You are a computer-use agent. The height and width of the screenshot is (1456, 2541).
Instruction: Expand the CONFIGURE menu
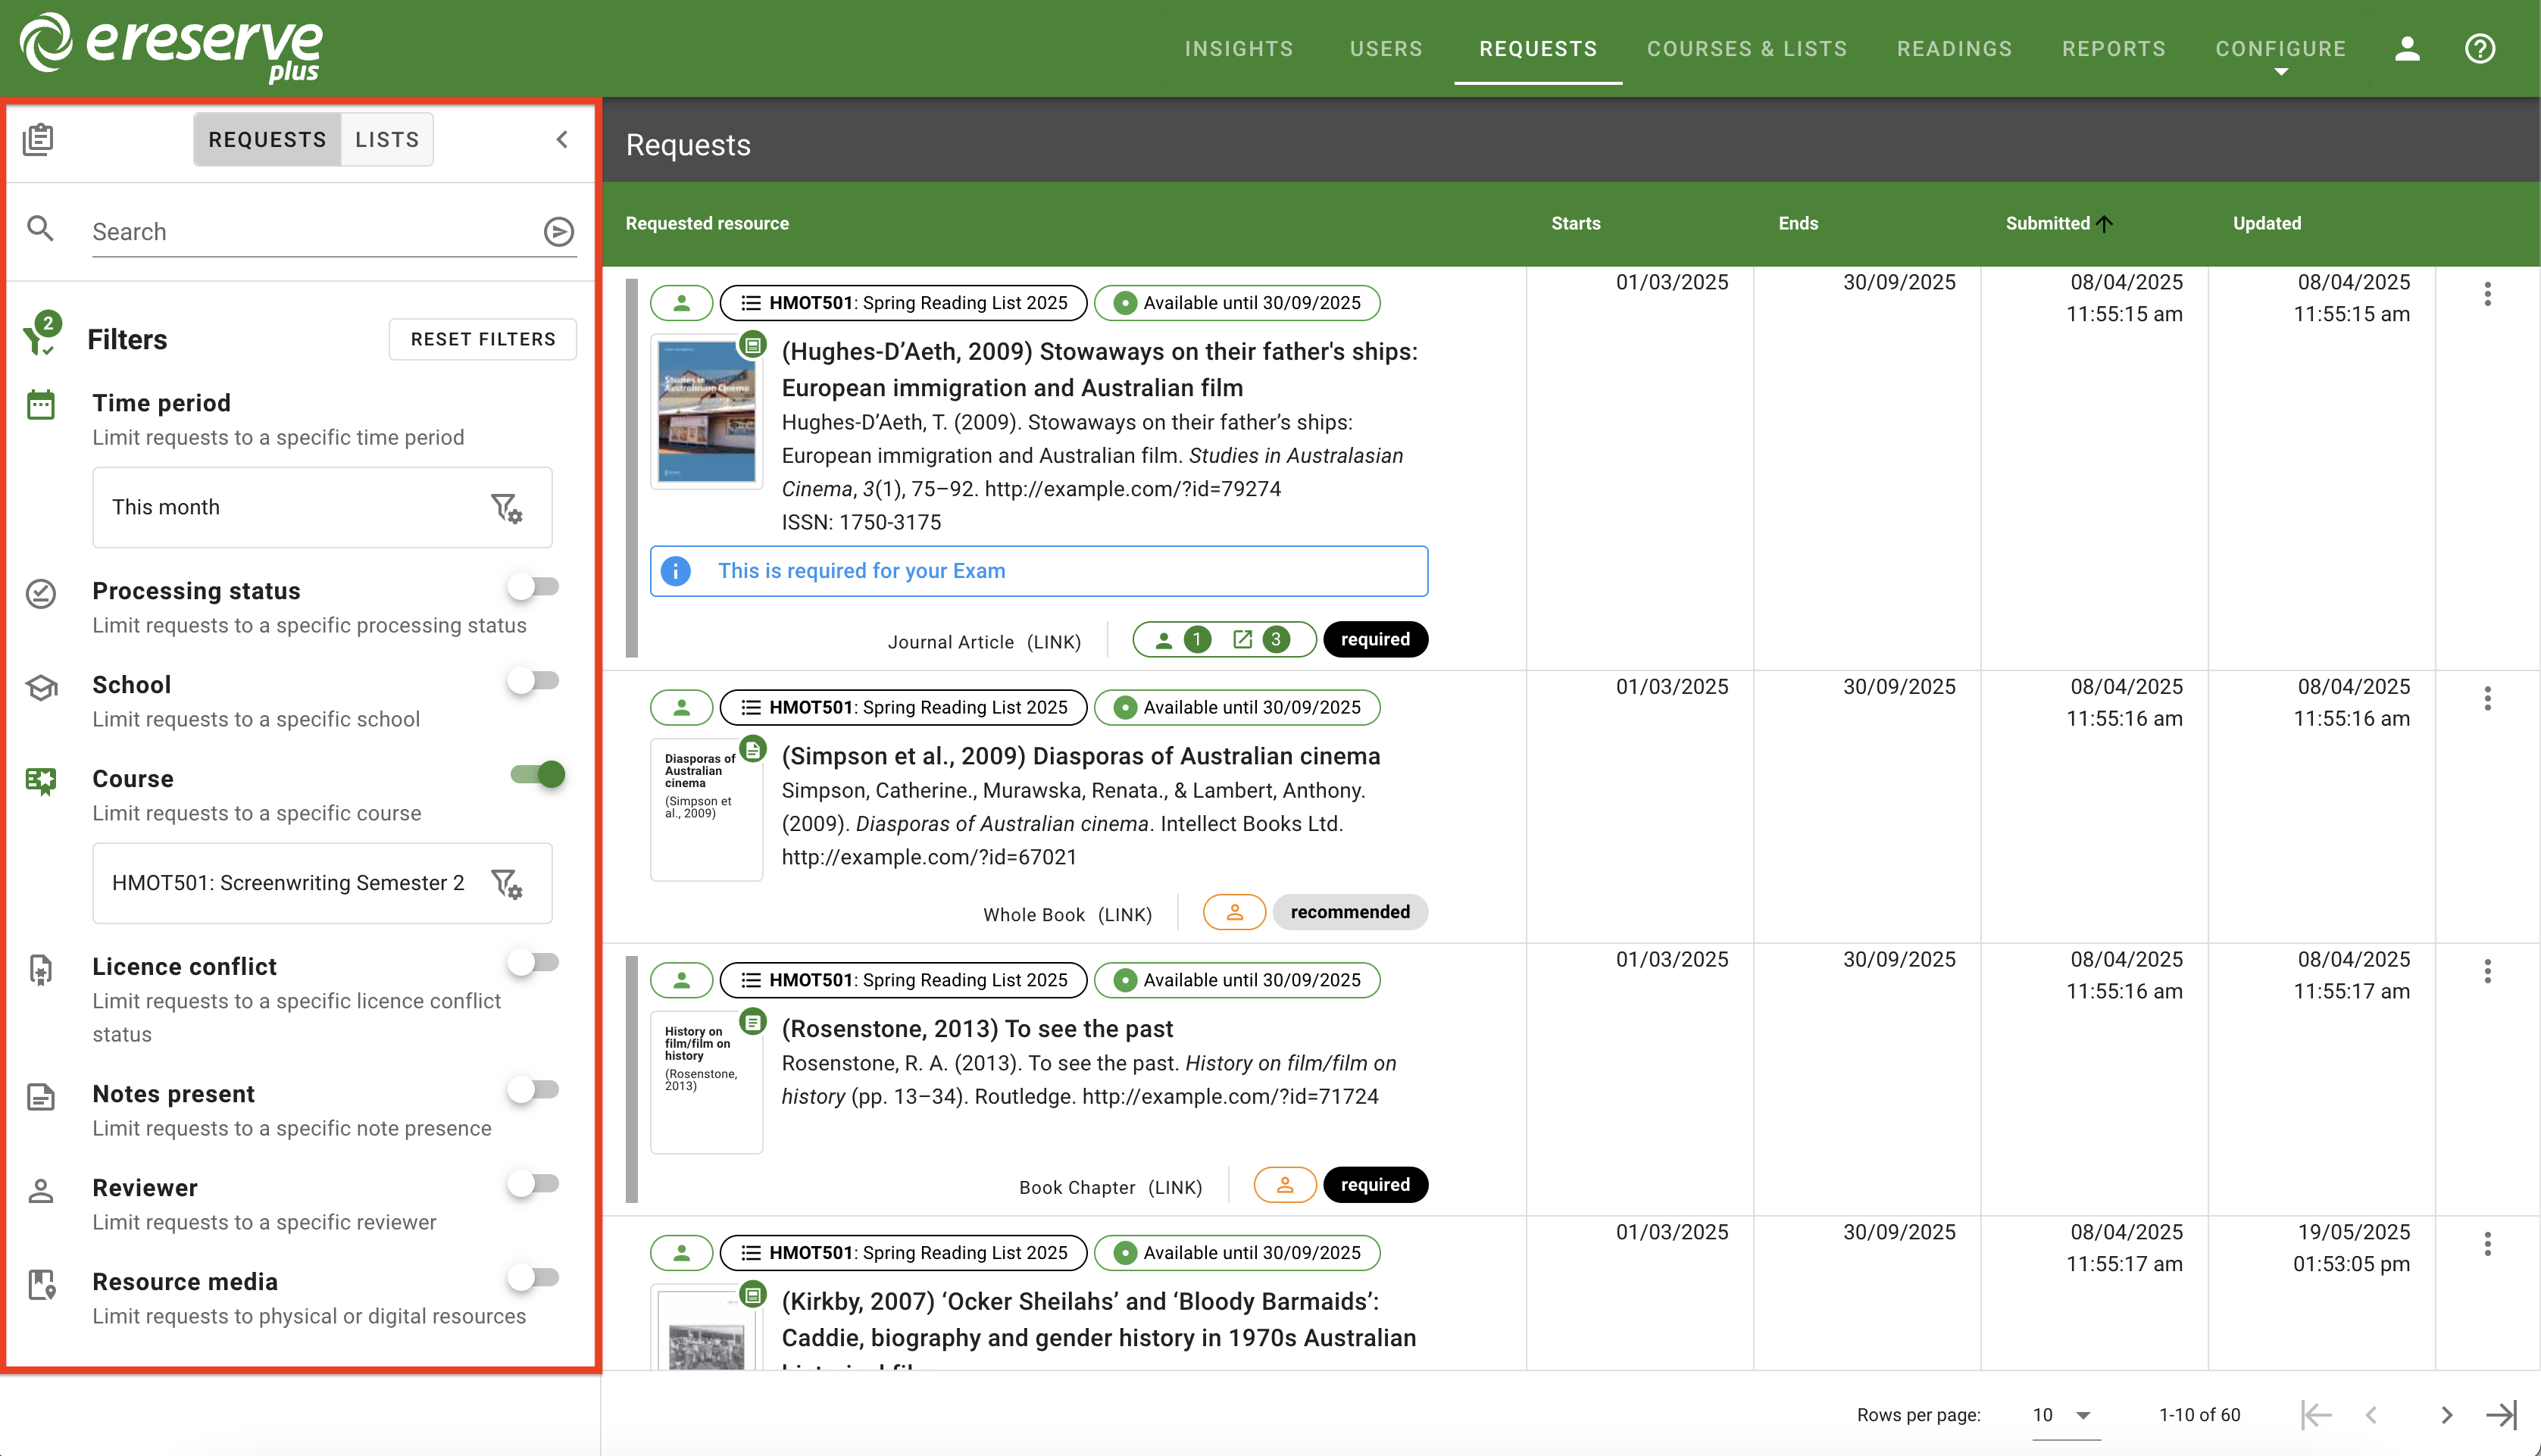pos(2281,48)
